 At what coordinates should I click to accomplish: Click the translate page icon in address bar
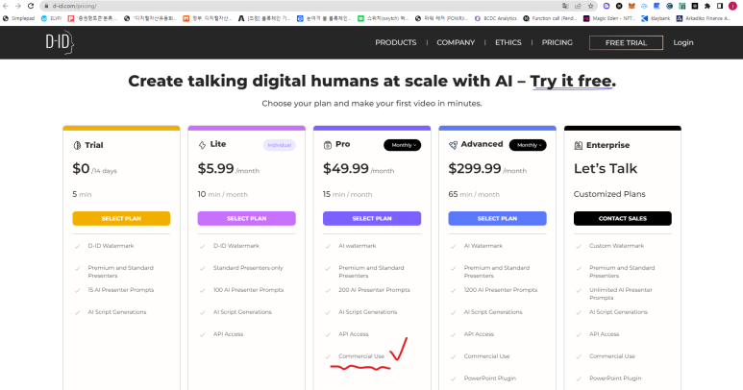(565, 6)
